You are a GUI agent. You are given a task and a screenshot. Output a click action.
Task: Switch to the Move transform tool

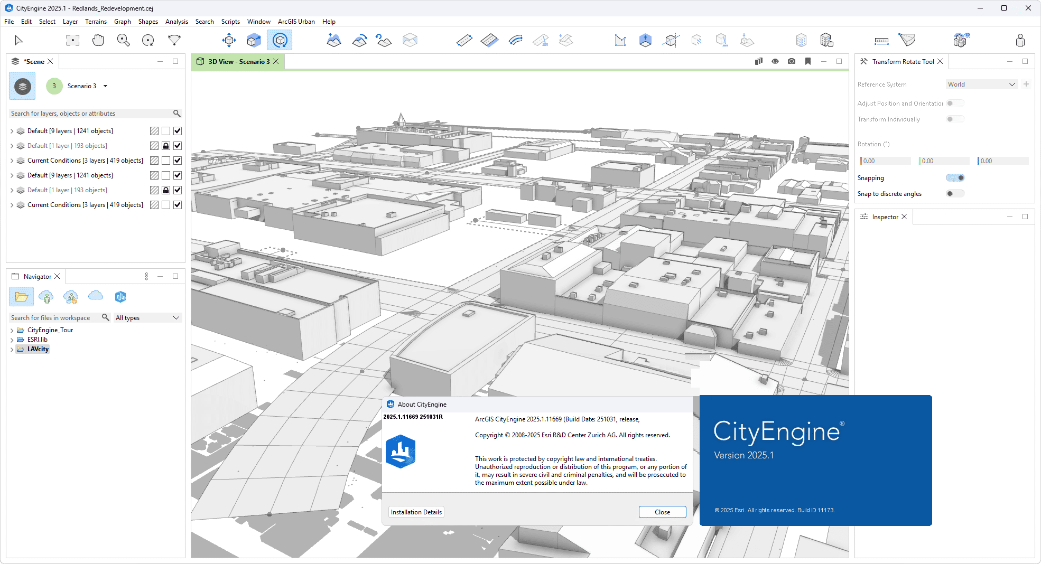click(229, 40)
